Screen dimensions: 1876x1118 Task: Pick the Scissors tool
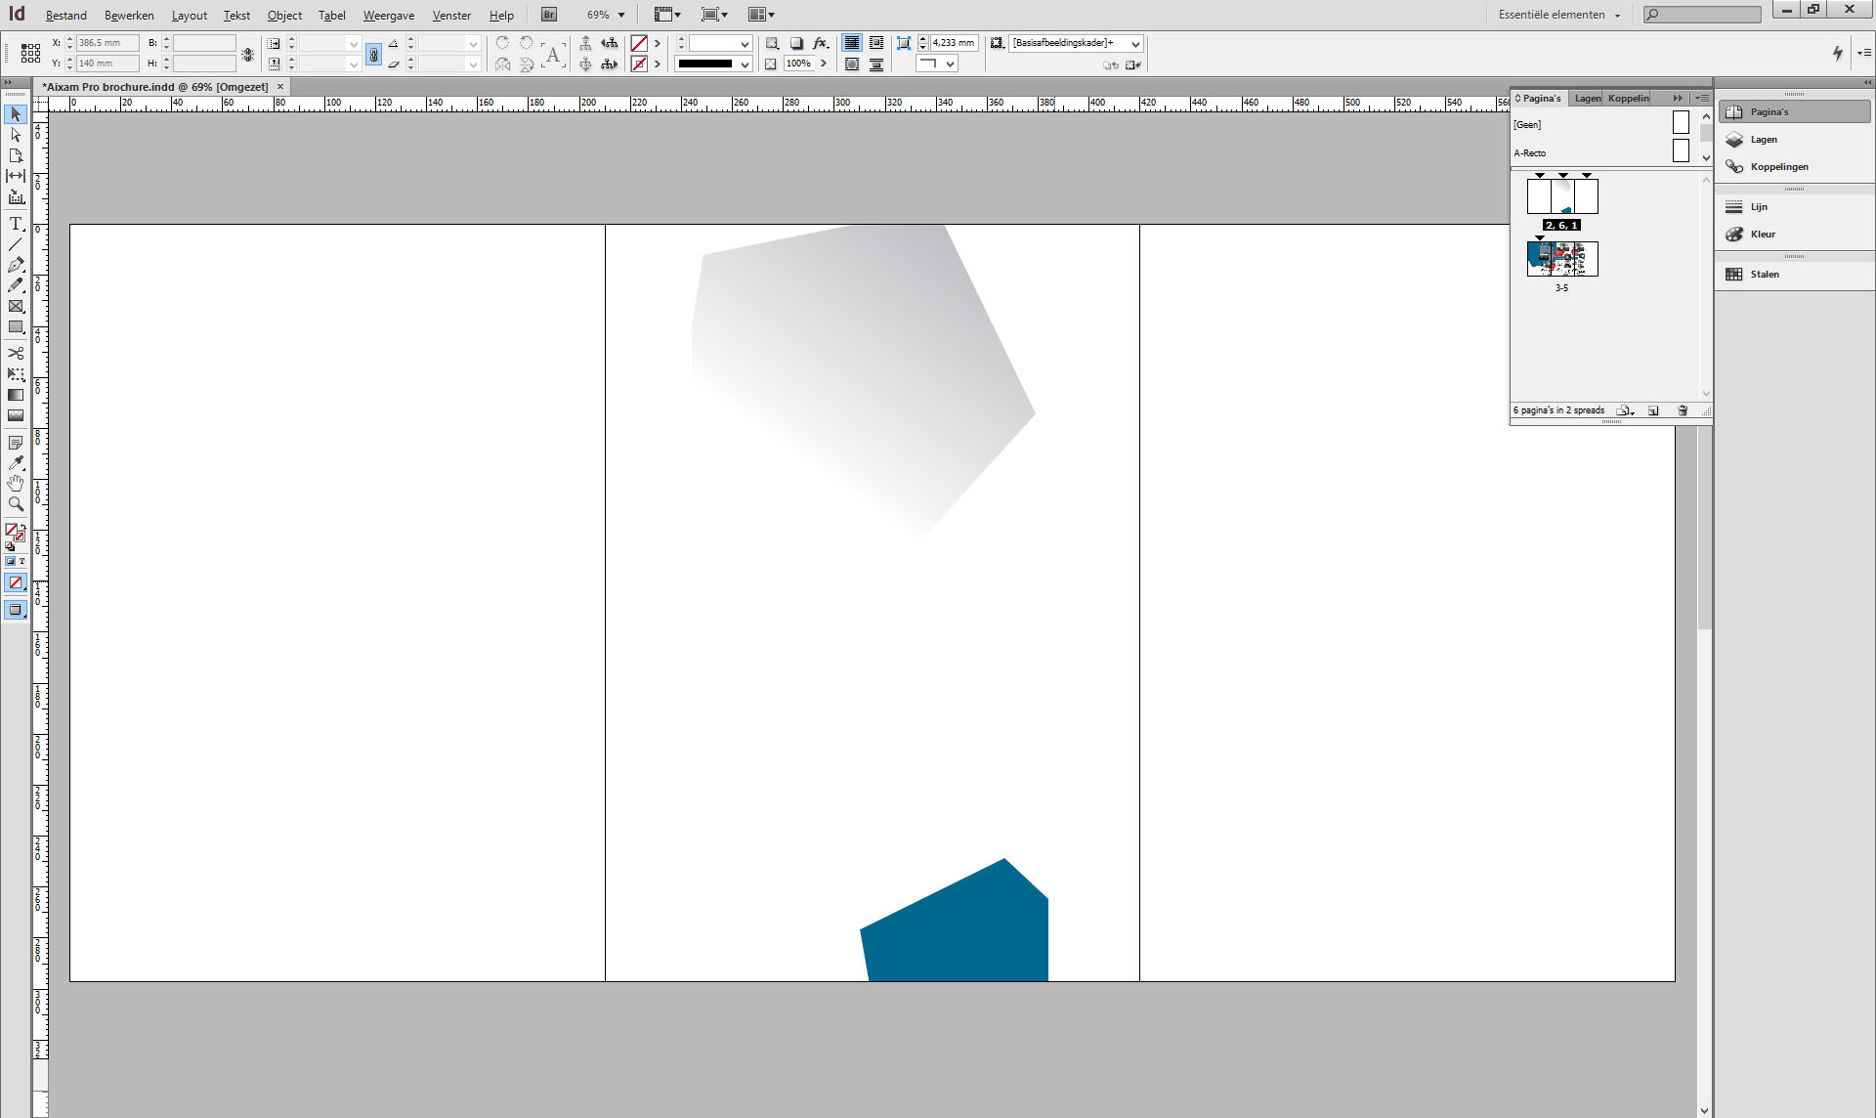click(16, 353)
